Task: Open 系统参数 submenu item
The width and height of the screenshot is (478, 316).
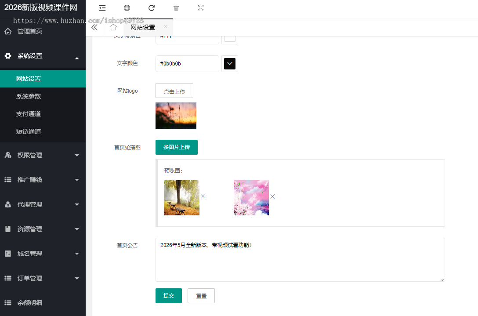Action: tap(43, 96)
